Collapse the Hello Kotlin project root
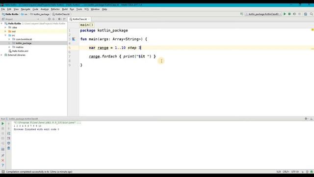The image size is (314, 177). (1, 24)
